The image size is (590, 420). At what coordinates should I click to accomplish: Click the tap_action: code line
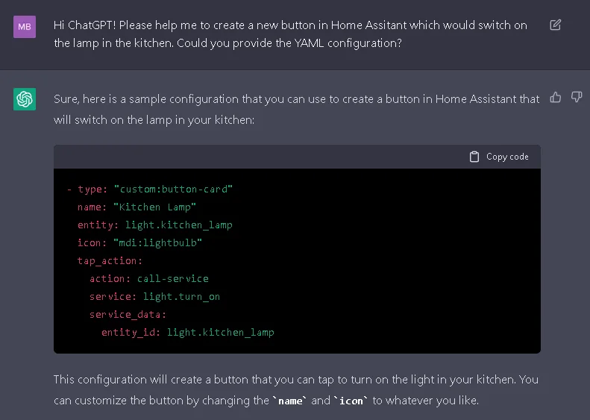coord(110,261)
